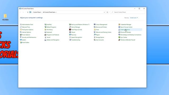Open the Sync Centre green icon
Image resolution: width=169 pixels, height=95 pixels.
119,37
